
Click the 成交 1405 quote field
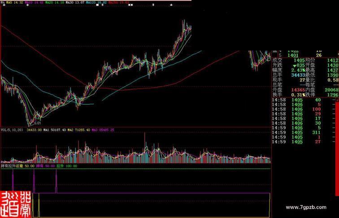(289, 60)
